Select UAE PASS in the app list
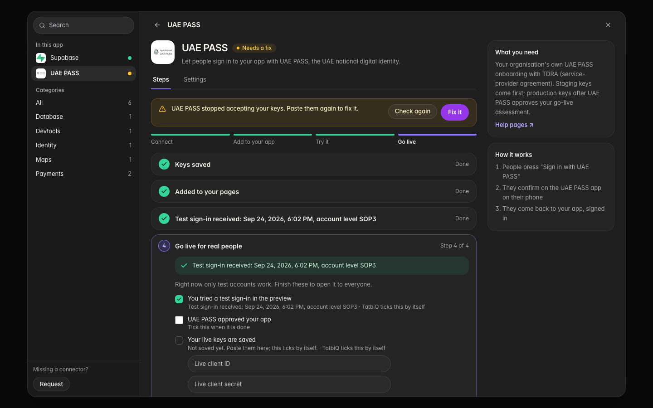The image size is (653, 408). coord(84,73)
